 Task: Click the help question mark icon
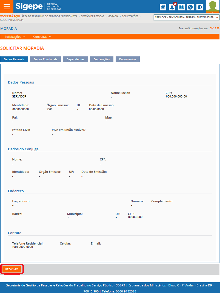tap(190, 7)
